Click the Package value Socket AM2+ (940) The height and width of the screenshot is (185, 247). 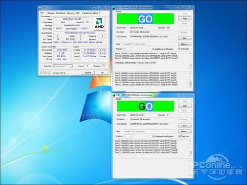pyautogui.click(x=72, y=26)
